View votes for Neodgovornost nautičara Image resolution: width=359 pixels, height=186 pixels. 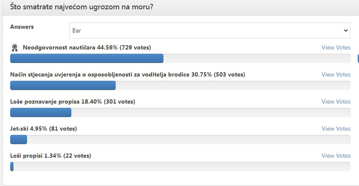click(336, 47)
